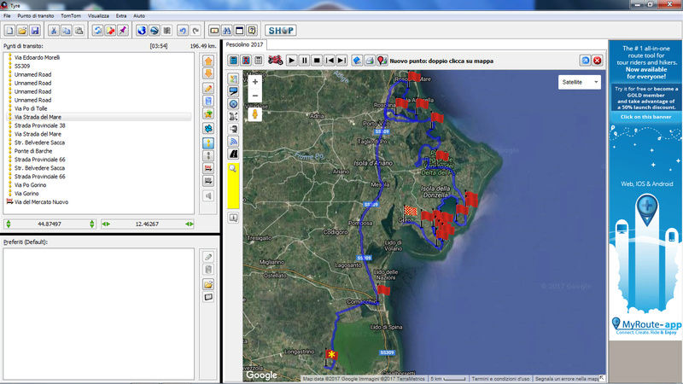This screenshot has height=384, width=683.
Task: Save the route with floppy disk icon
Action: click(35, 31)
